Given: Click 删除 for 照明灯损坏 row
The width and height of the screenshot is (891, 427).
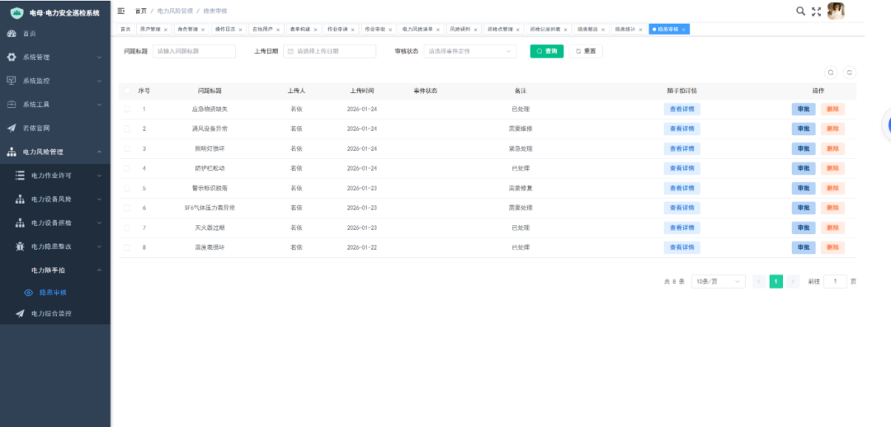Looking at the screenshot, I should (832, 148).
